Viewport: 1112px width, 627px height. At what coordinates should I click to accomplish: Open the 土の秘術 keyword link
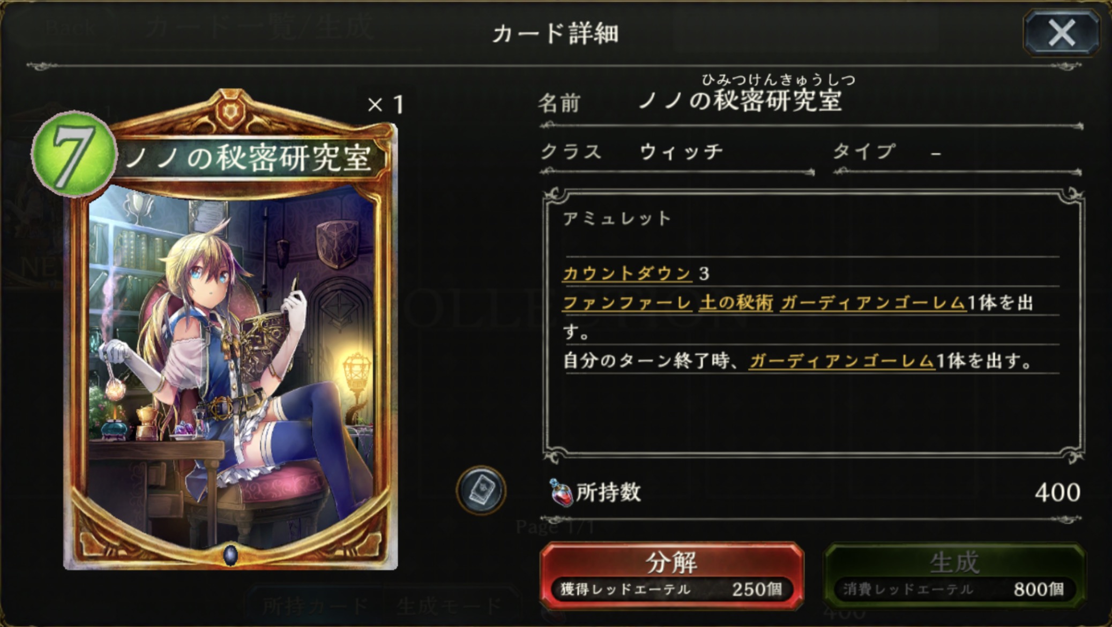tap(736, 303)
